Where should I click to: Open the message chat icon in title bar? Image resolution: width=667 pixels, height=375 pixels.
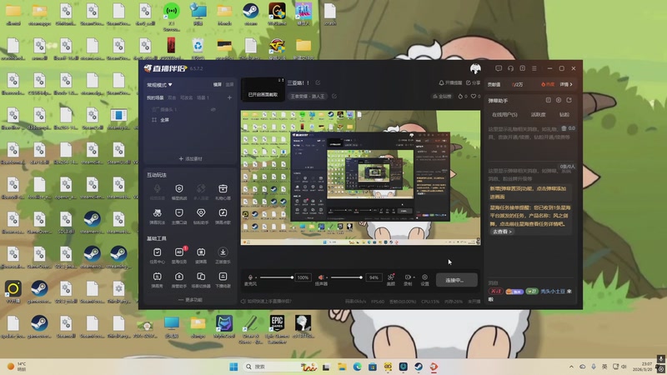[499, 68]
